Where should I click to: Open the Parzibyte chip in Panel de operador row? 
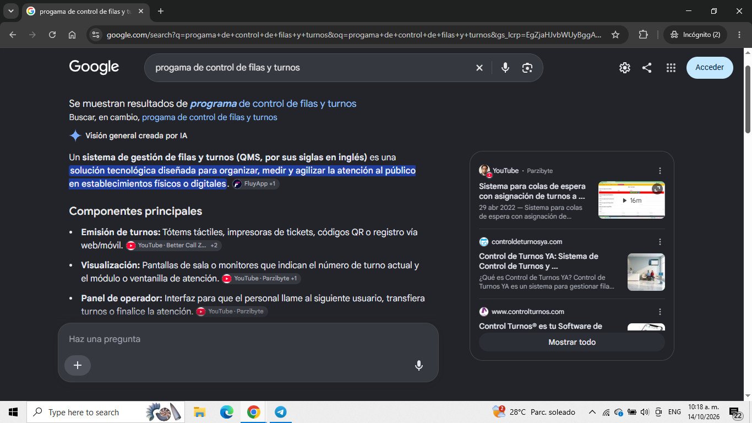232,312
